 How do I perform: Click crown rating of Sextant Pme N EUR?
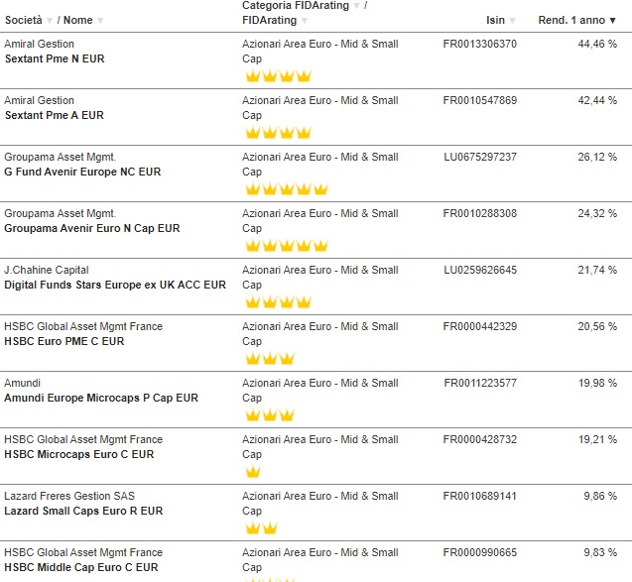click(x=278, y=75)
